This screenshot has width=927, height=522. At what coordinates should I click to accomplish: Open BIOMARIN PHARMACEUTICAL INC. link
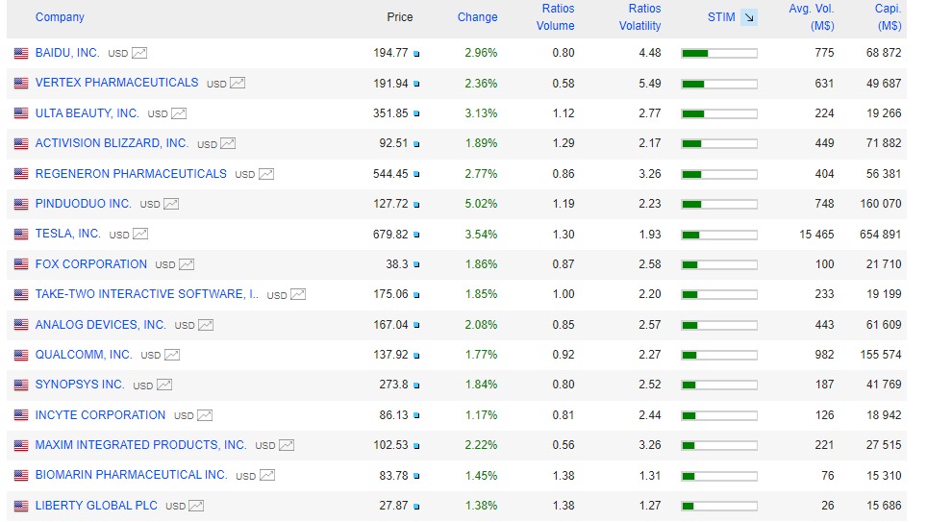click(131, 475)
